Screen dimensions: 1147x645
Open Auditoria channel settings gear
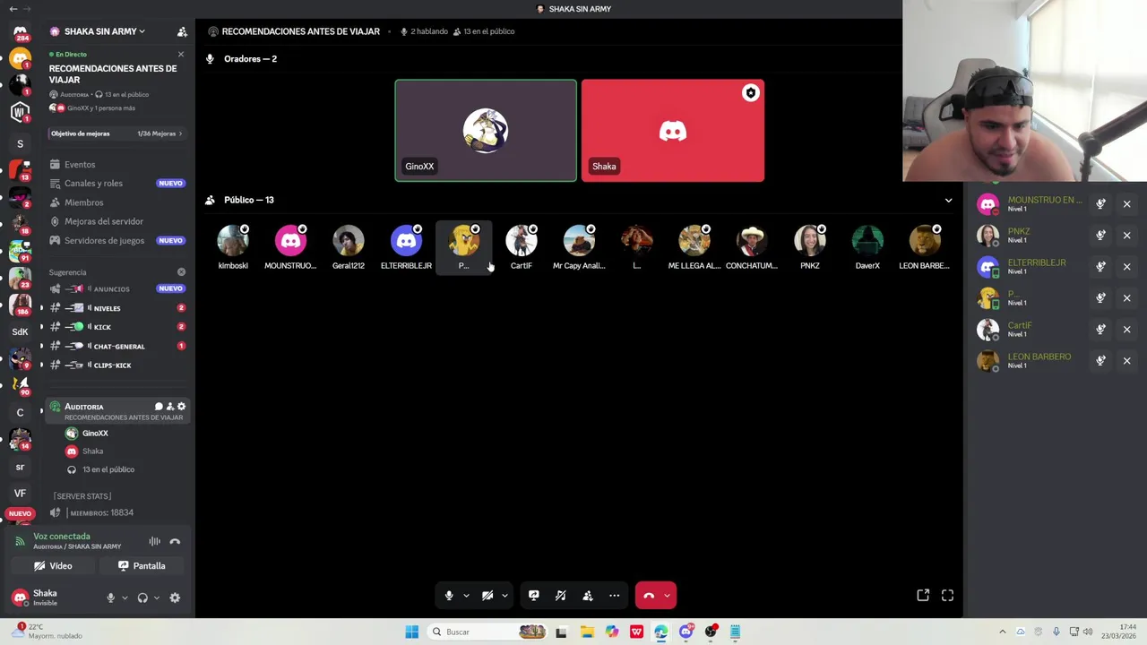coord(181,407)
